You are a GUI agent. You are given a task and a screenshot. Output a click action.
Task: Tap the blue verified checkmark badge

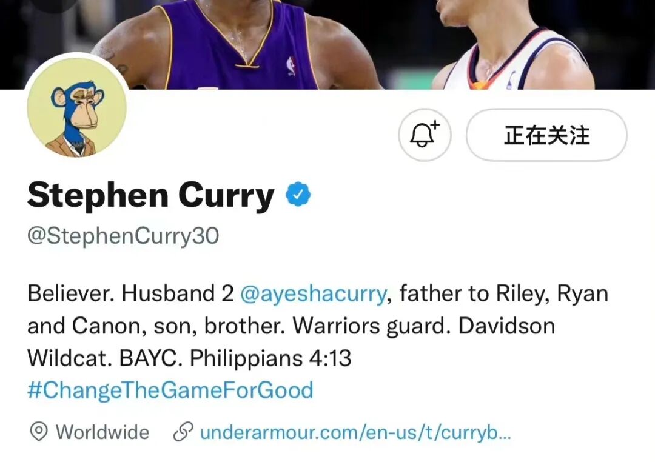[298, 195]
